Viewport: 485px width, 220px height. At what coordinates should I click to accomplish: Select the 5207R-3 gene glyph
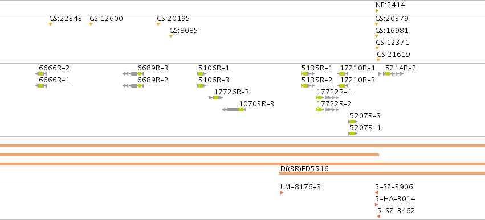click(x=353, y=122)
